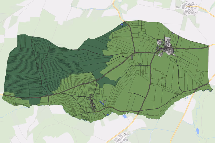Select the elongated blue pond by the far right stream

click(x=198, y=131)
